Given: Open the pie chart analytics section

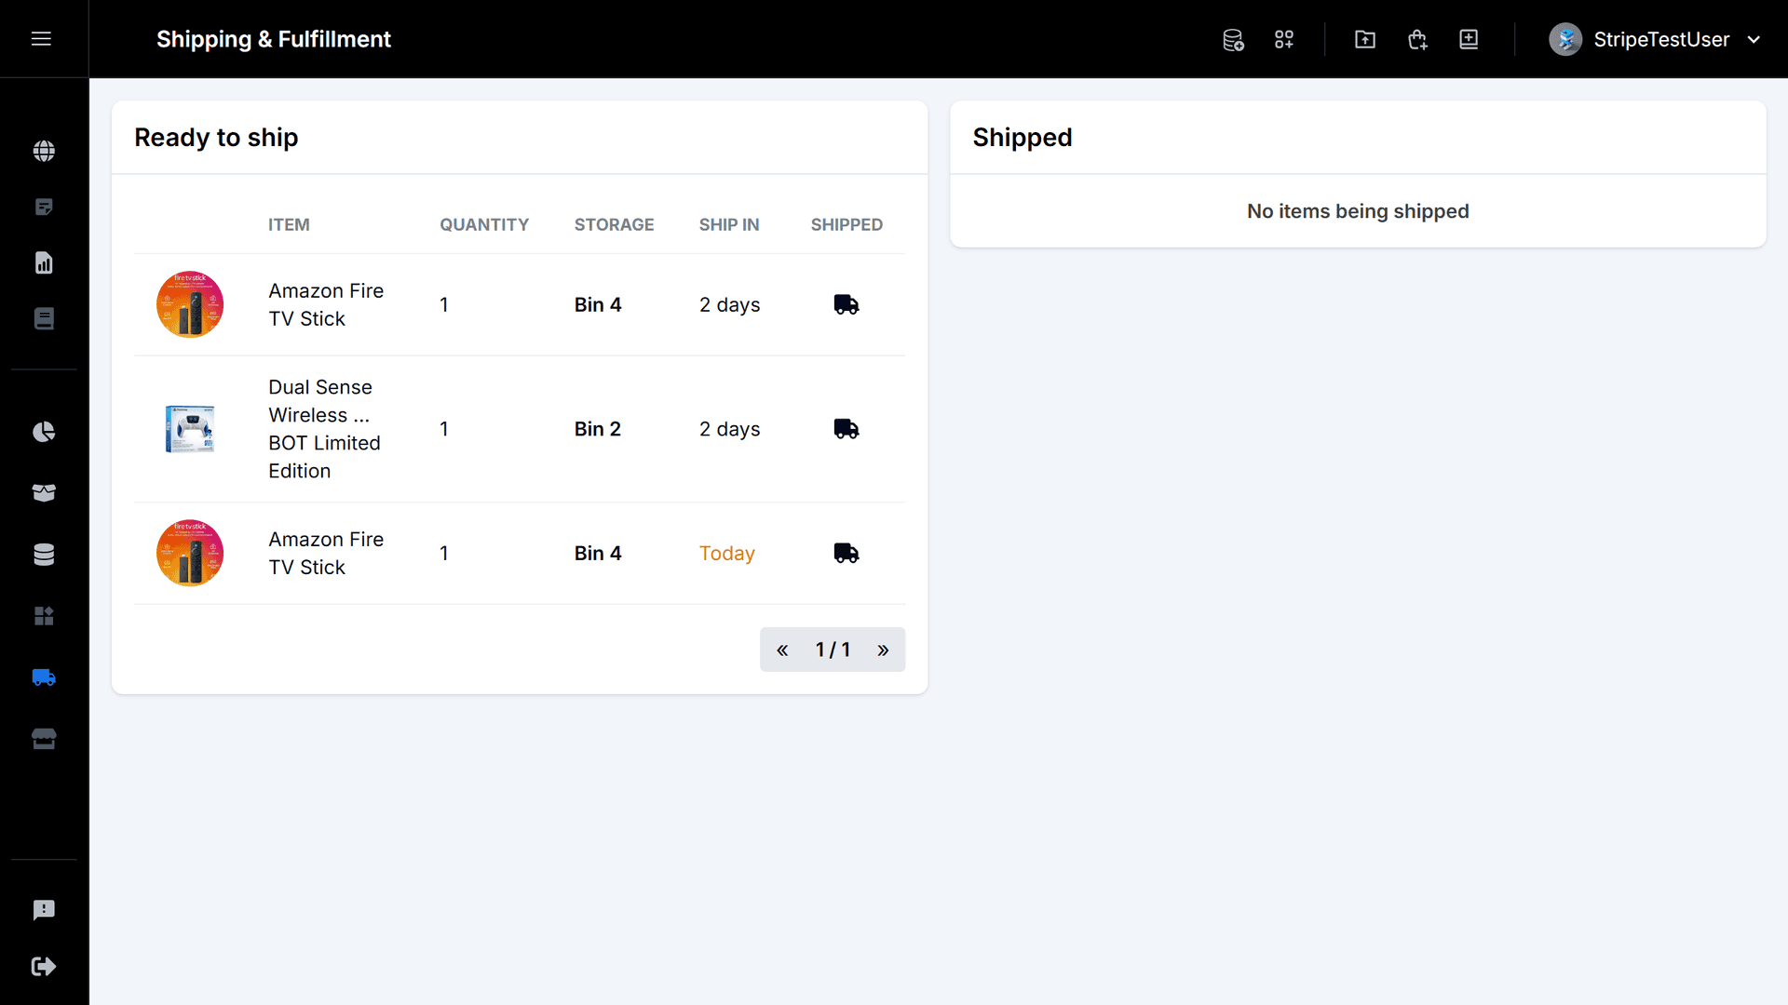Looking at the screenshot, I should [44, 432].
